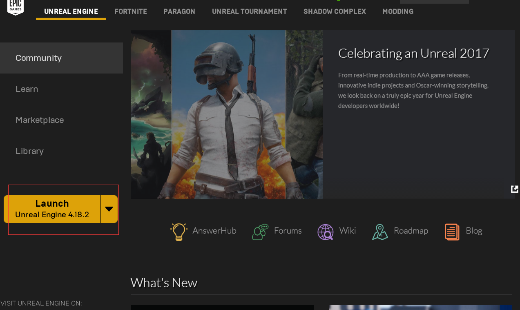Click the Celebrating an Unreal 2017 headline
Screen dimensions: 520x310
[414, 53]
